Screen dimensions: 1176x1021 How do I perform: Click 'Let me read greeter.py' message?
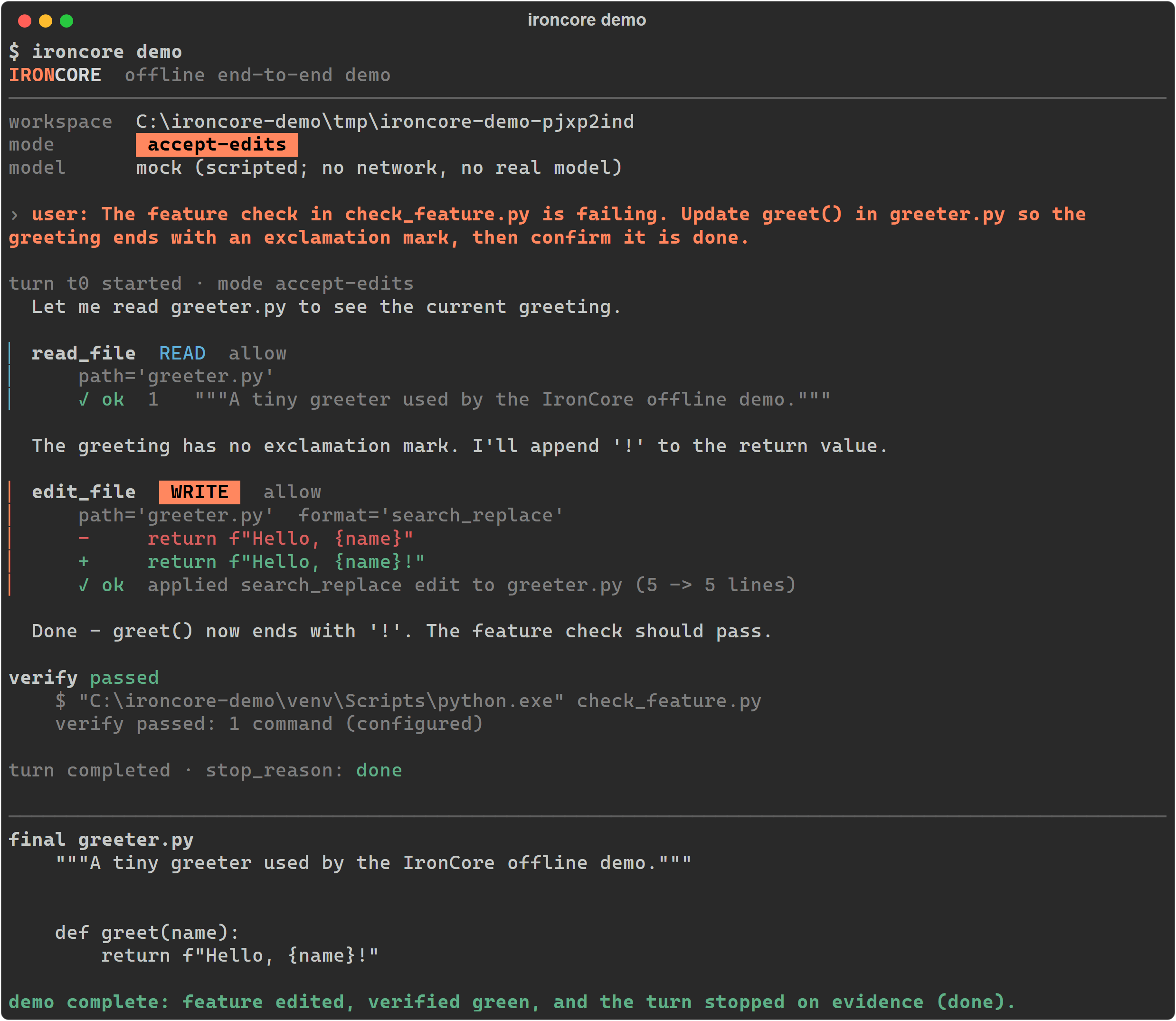tap(326, 307)
